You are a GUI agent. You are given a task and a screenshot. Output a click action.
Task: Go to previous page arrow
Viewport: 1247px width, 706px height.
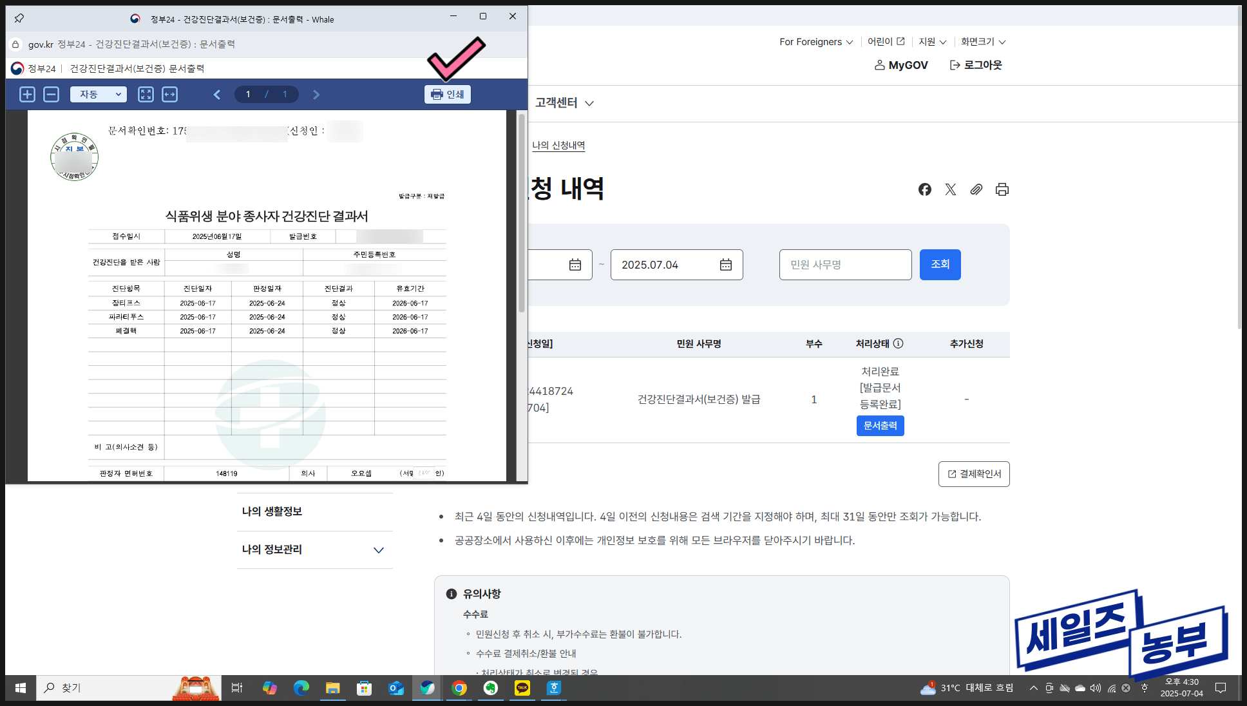coord(217,95)
